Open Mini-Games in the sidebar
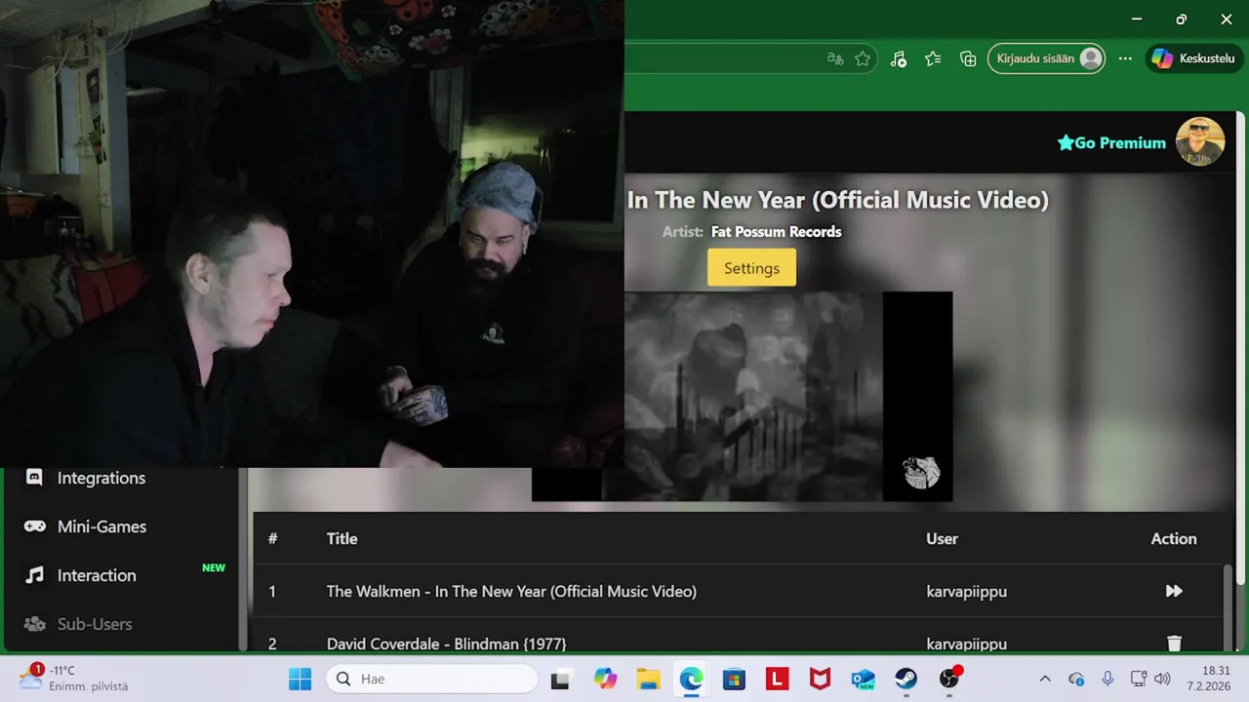1249x702 pixels. tap(101, 526)
